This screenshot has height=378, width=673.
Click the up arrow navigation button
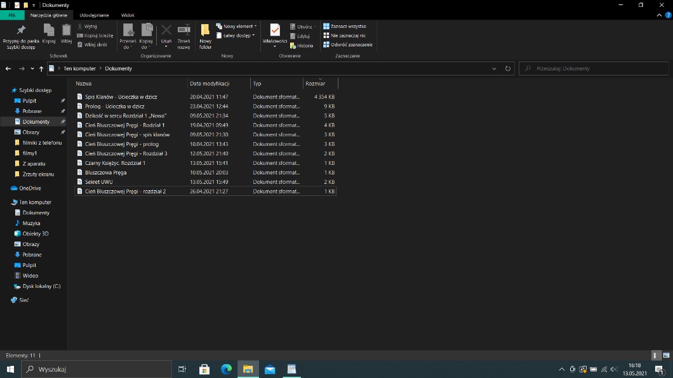click(x=41, y=68)
